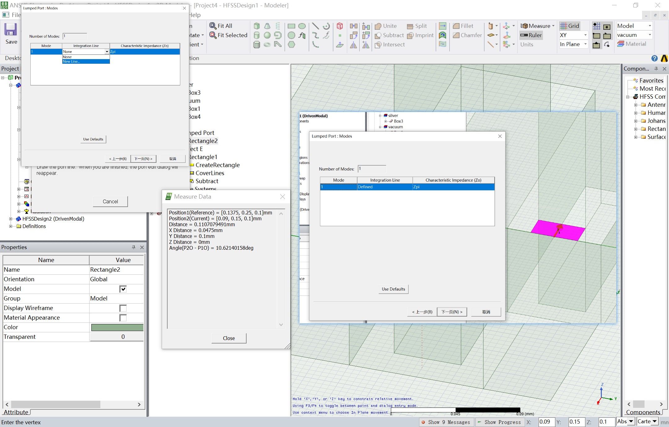This screenshot has width=669, height=427.
Task: Click the green Color swatch
Action: coord(117,327)
